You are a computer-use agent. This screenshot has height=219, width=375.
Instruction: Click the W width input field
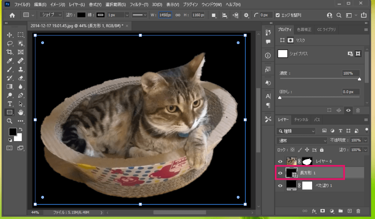coord(165,15)
